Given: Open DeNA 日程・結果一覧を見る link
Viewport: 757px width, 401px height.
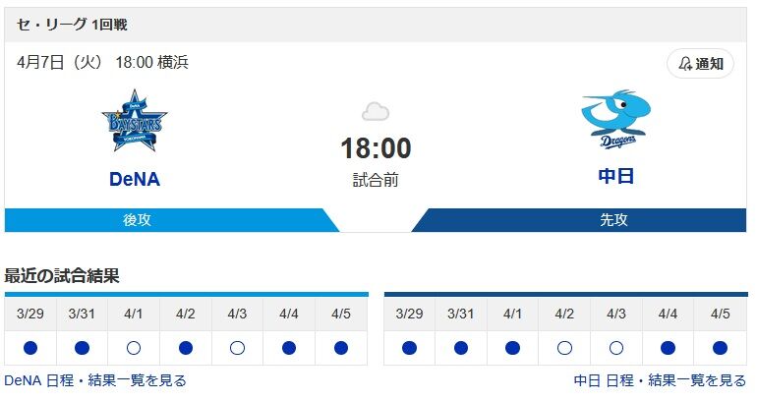Looking at the screenshot, I should 95,380.
